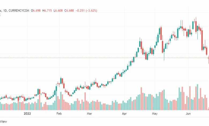209x126 pixels.
Task: Click the CURRENCYCOM exchange label
Action: click(19, 10)
